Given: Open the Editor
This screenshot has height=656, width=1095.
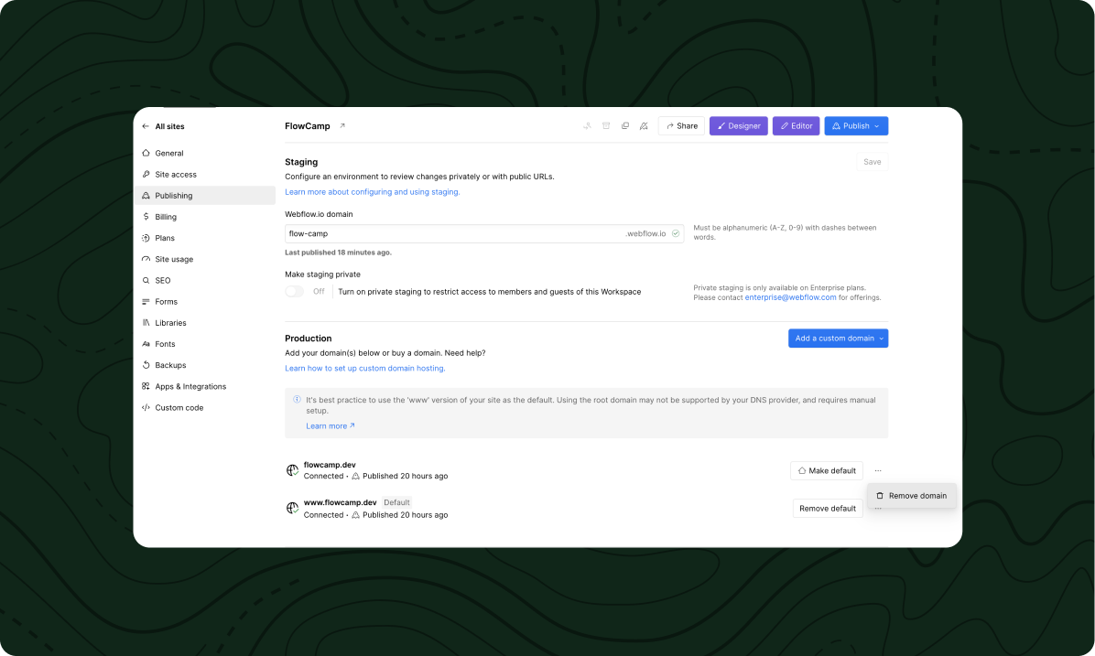Looking at the screenshot, I should [797, 126].
